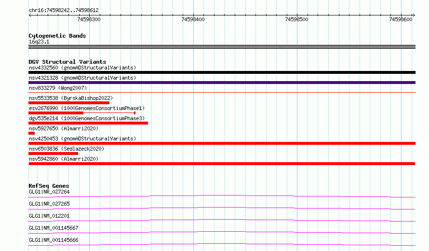
Task: Select the gray 16q23.1 cytoband bar
Action: tap(222, 47)
